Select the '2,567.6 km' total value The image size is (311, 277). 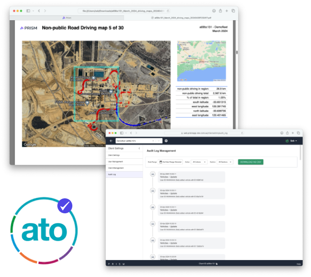click(219, 93)
